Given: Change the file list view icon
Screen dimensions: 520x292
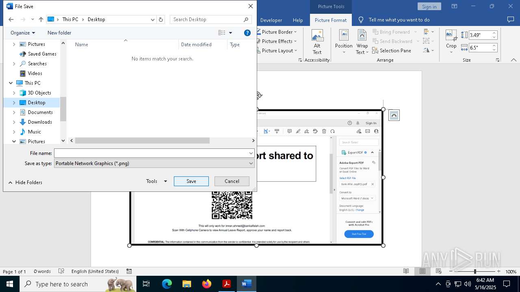Looking at the screenshot, I should click(x=222, y=33).
